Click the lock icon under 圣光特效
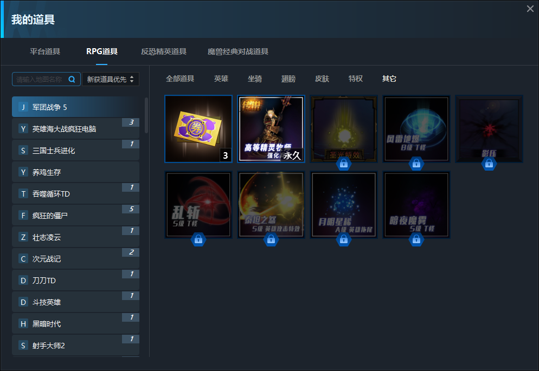539x371 pixels. [x=343, y=164]
